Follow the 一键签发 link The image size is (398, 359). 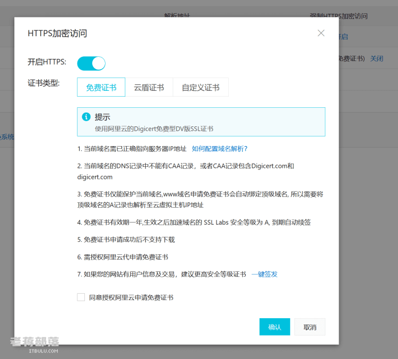(x=264, y=275)
